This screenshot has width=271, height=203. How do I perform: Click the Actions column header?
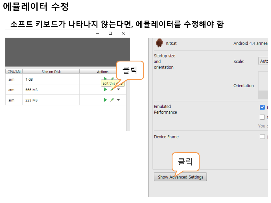coord(103,72)
